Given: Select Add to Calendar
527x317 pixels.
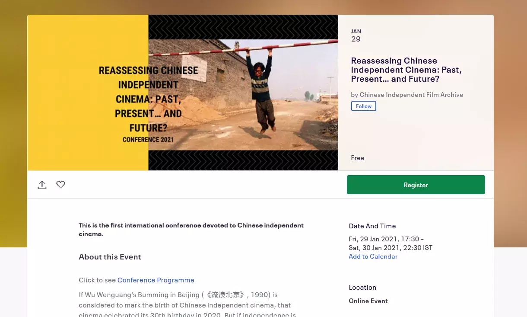Looking at the screenshot, I should [373, 256].
